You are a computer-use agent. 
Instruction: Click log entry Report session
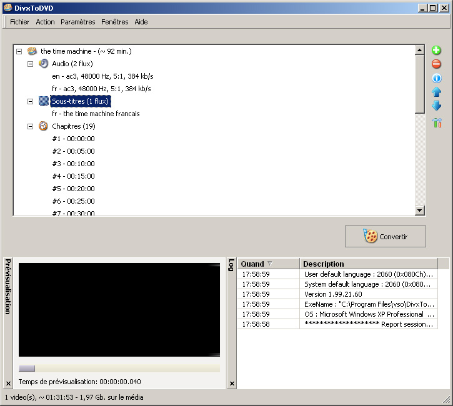(x=369, y=324)
